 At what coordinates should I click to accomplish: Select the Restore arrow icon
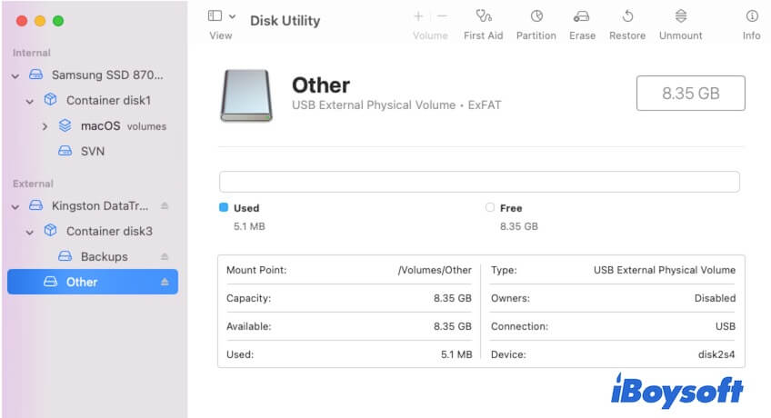click(627, 16)
